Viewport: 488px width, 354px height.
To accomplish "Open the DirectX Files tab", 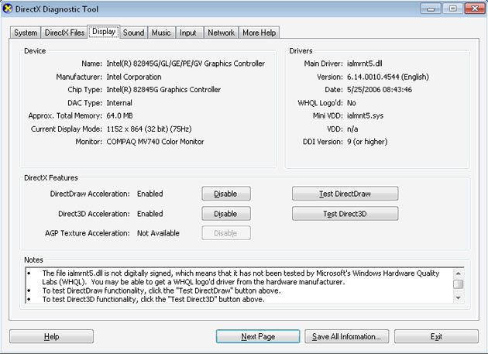I will point(64,33).
